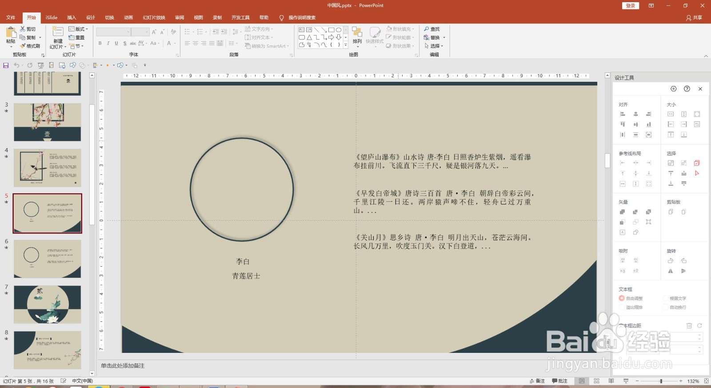Click the copy icon under 剪贴板

pos(671,212)
